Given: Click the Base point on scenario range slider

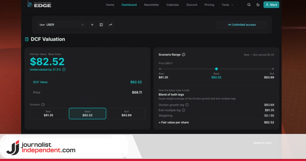Looking at the screenshot, I should [x=216, y=69].
